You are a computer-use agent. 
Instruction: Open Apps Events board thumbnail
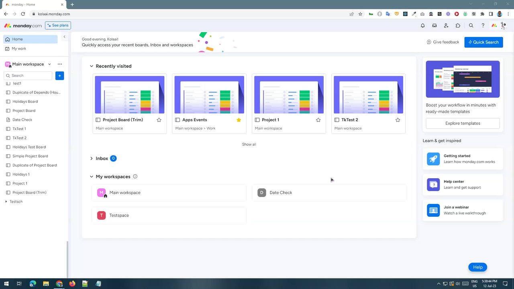pyautogui.click(x=209, y=95)
